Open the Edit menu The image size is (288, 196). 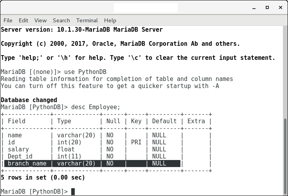pos(23,20)
